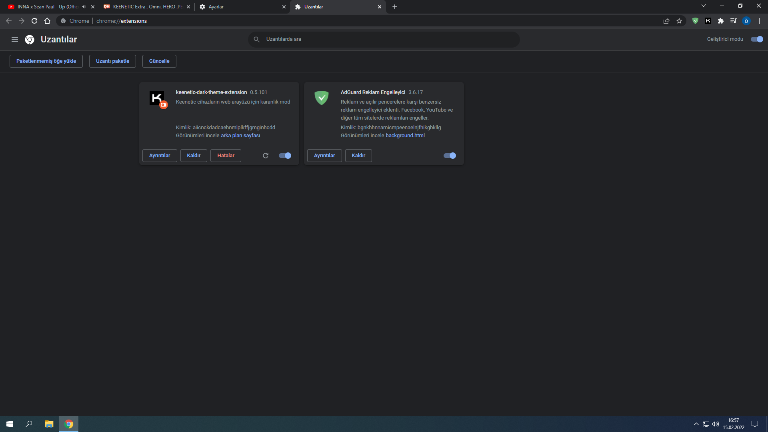This screenshot has height=432, width=768.
Task: Click the Keenetic extension logo thumbnail
Action: coord(157,98)
